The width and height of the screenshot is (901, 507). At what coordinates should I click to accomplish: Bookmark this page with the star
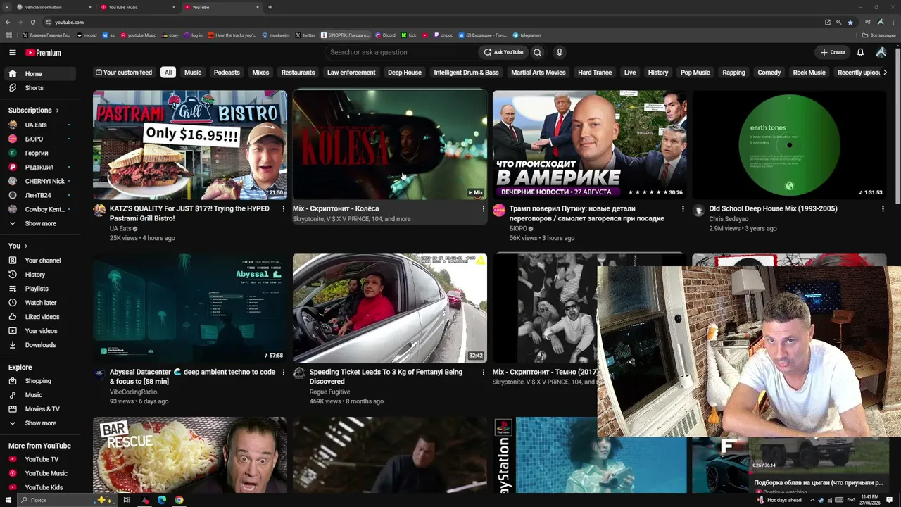[x=850, y=22]
